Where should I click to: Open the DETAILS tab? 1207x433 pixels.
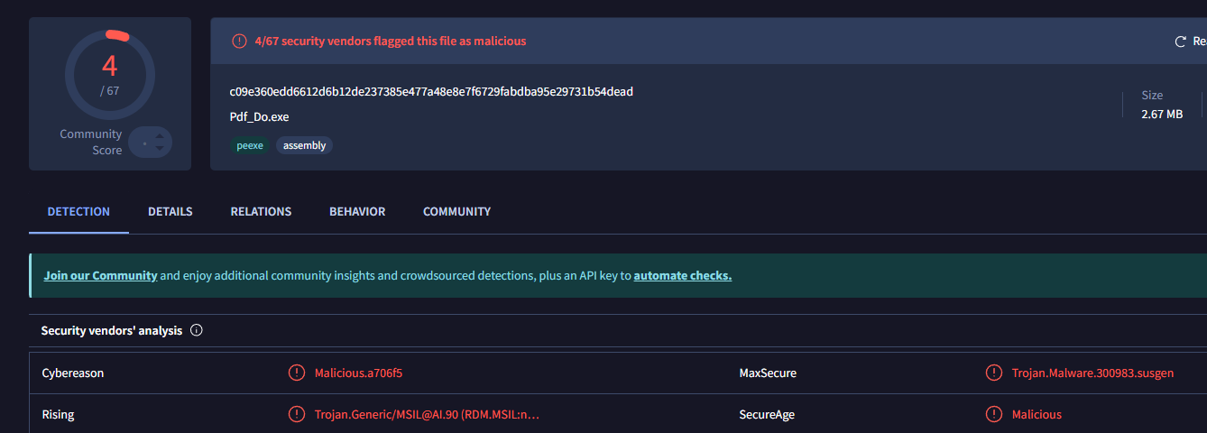point(170,212)
